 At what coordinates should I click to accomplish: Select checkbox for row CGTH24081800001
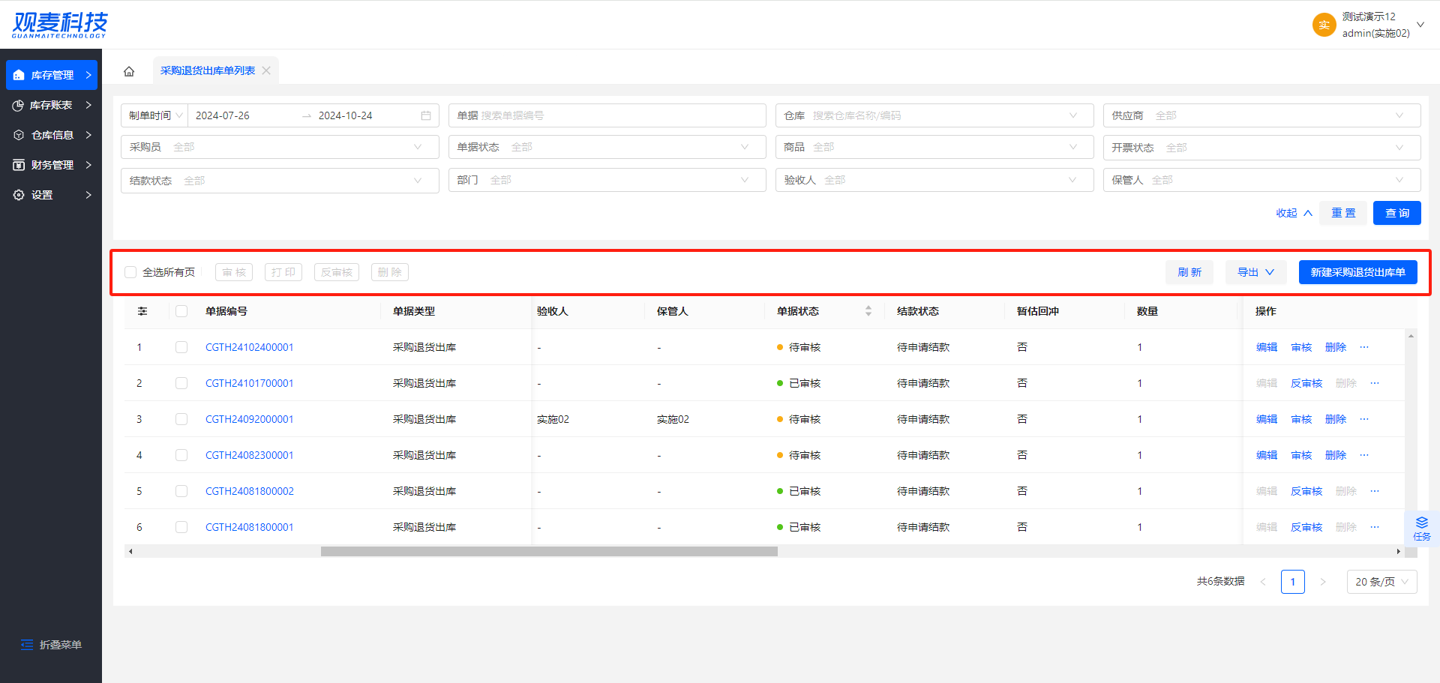181,527
